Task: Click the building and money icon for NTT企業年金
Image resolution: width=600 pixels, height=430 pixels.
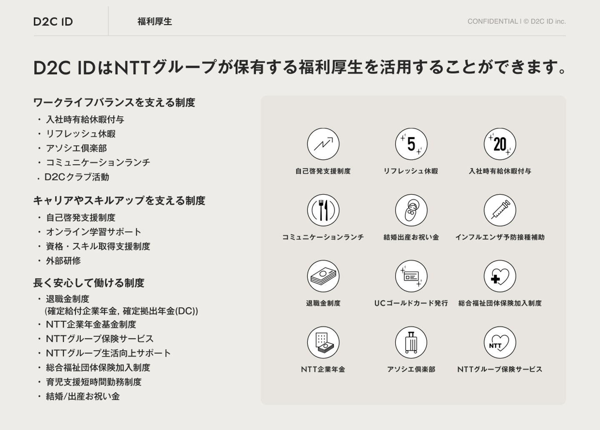Action: [x=323, y=342]
